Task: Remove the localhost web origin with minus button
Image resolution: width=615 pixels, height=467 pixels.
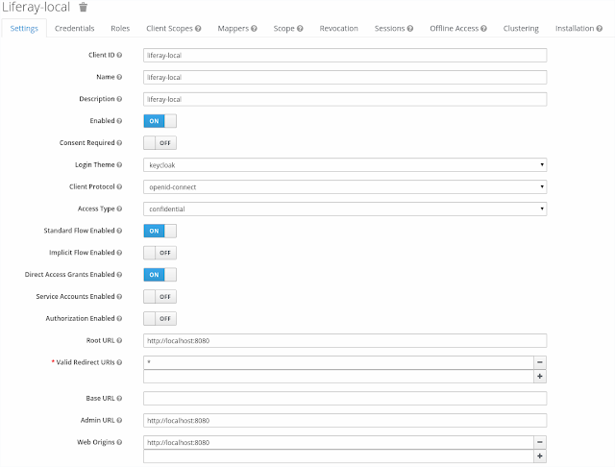Action: click(540, 442)
